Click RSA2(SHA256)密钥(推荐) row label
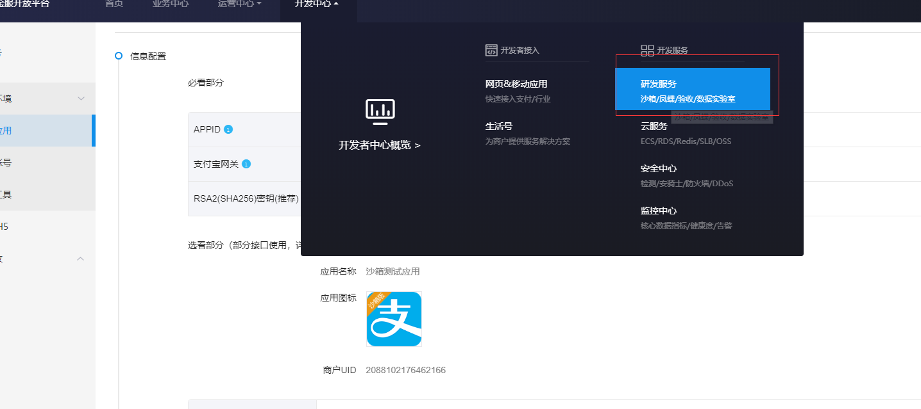Viewport: 921px width, 409px height. click(x=246, y=198)
